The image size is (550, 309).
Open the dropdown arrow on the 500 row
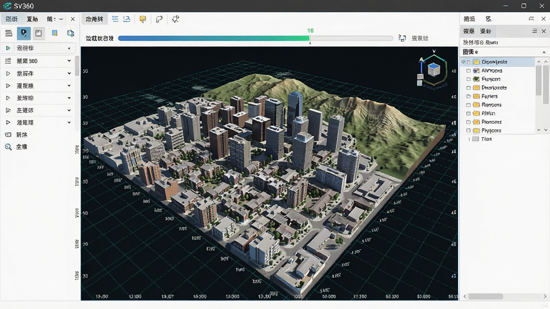pyautogui.click(x=69, y=61)
